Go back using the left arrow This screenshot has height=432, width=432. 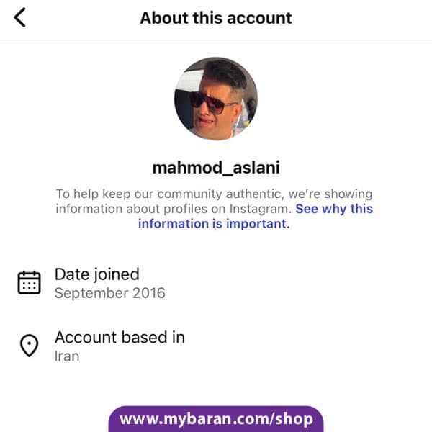19,17
